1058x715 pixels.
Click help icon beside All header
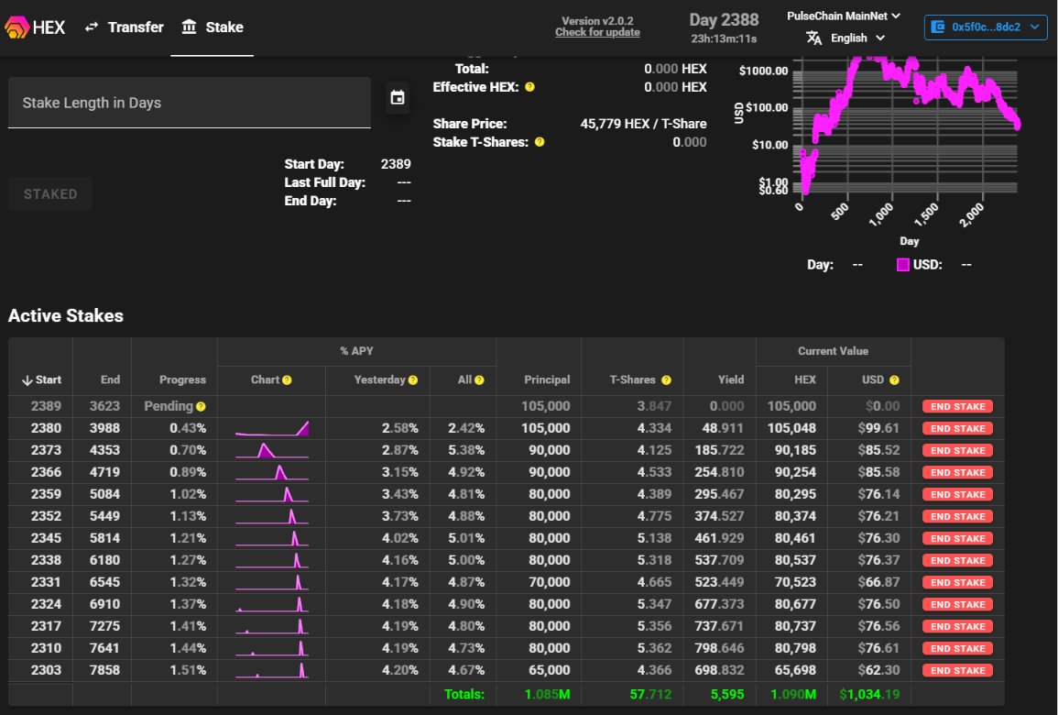tap(479, 380)
